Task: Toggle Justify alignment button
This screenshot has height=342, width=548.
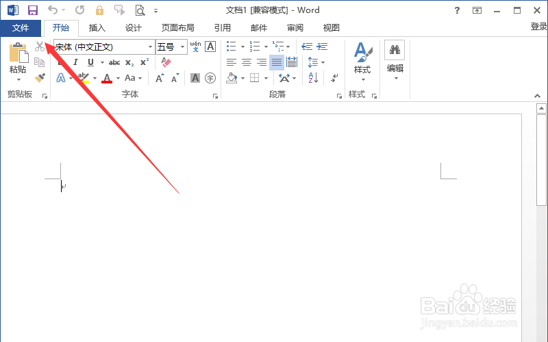Action: 277,62
